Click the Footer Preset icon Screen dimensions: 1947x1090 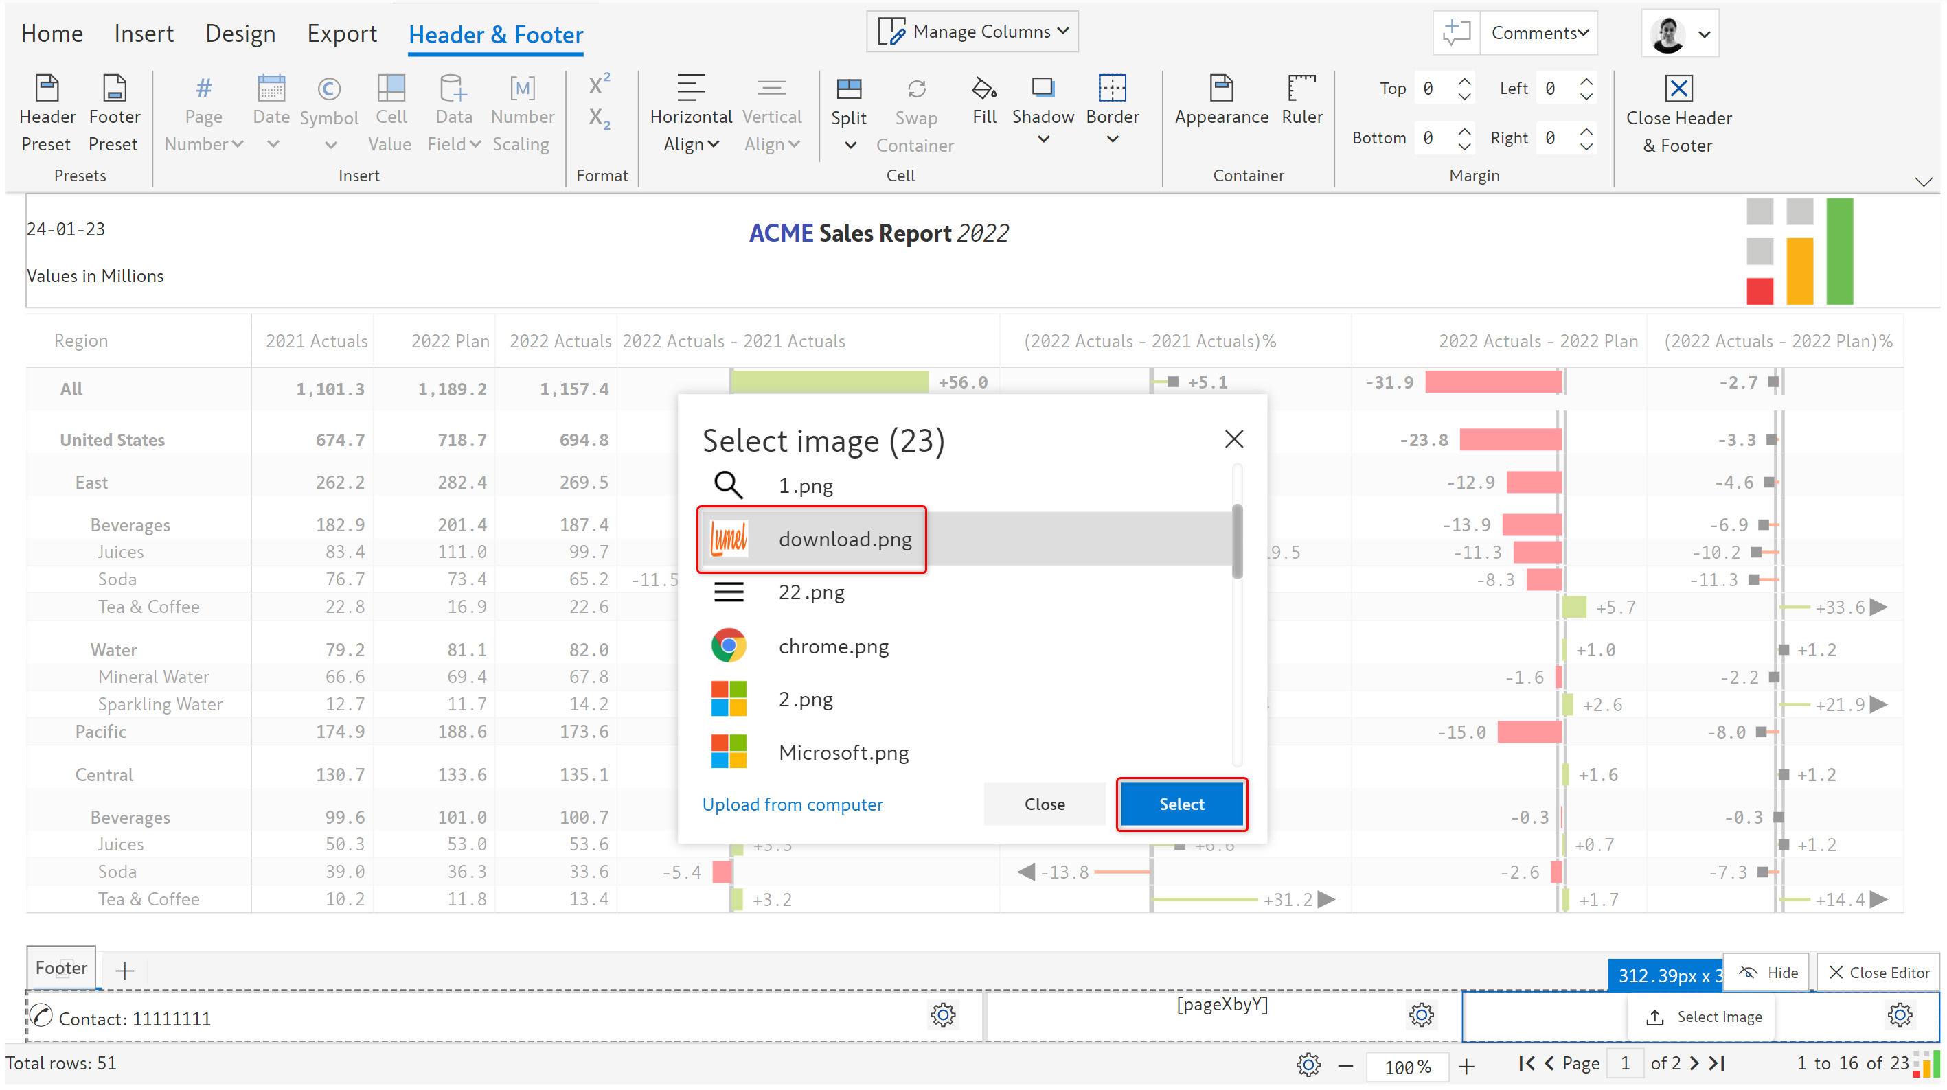pos(114,89)
